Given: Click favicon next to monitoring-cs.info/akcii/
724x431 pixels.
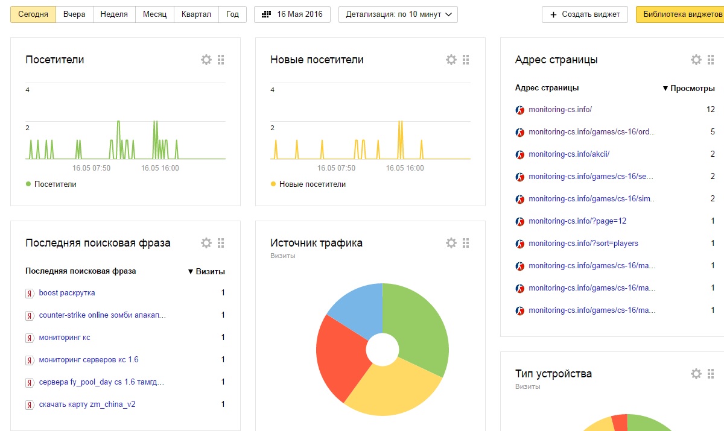Looking at the screenshot, I should pyautogui.click(x=520, y=155).
